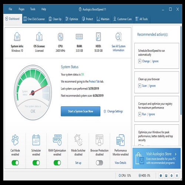Click the recommended actions panel scrollbar

pos(181,70)
